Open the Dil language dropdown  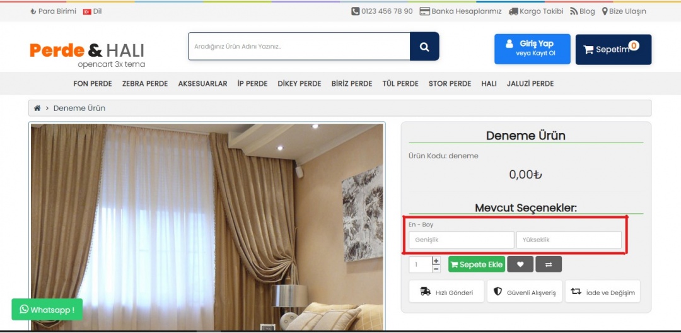(93, 11)
